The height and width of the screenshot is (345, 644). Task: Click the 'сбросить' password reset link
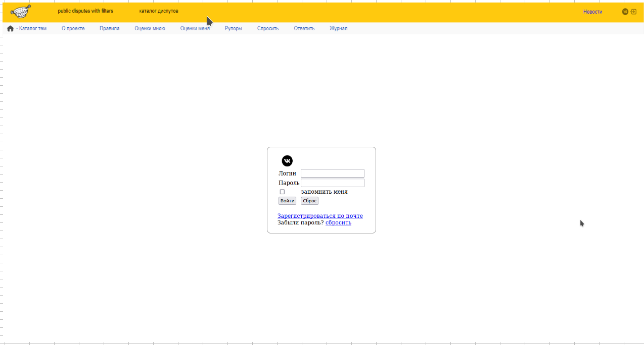click(338, 222)
